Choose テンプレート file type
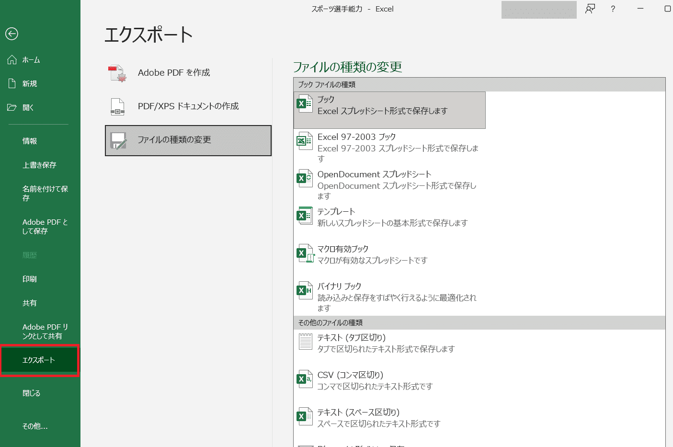Viewport: 673px width, 447px height. coord(389,222)
